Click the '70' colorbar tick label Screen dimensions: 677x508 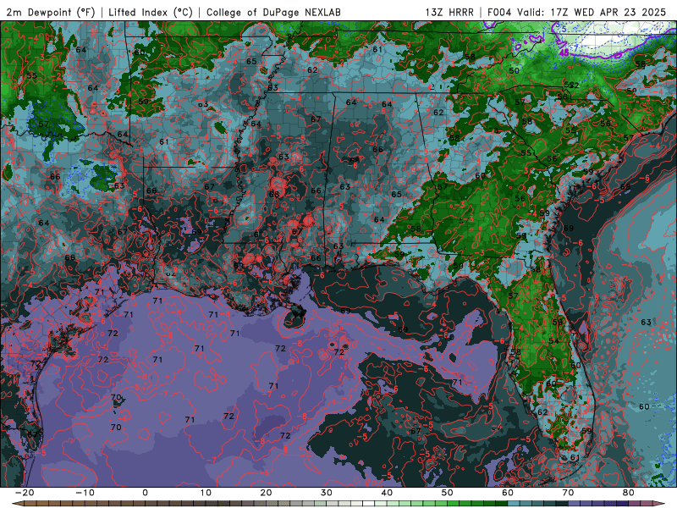tap(568, 493)
